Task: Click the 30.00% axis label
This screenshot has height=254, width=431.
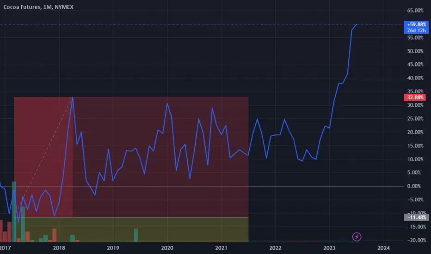Action: click(415, 105)
